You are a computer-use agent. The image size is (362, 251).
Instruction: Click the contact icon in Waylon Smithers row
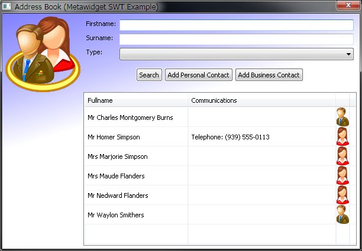(x=342, y=214)
